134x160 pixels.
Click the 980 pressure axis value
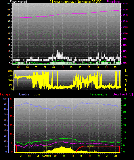[x=125, y=57]
